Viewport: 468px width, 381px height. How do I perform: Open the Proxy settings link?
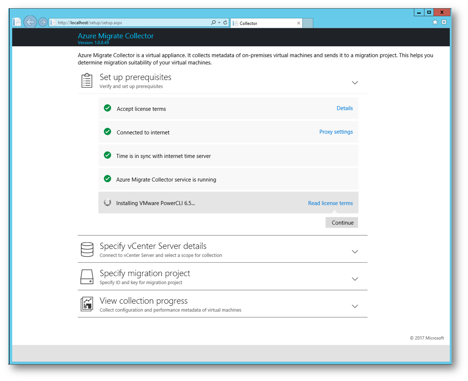(336, 132)
